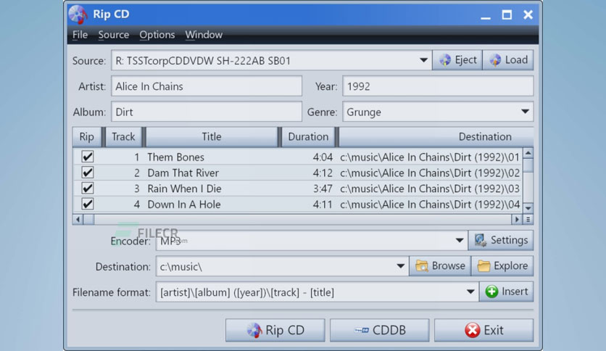The height and width of the screenshot is (351, 606).
Task: Click horizontal scroll left arrow
Action: 78,220
